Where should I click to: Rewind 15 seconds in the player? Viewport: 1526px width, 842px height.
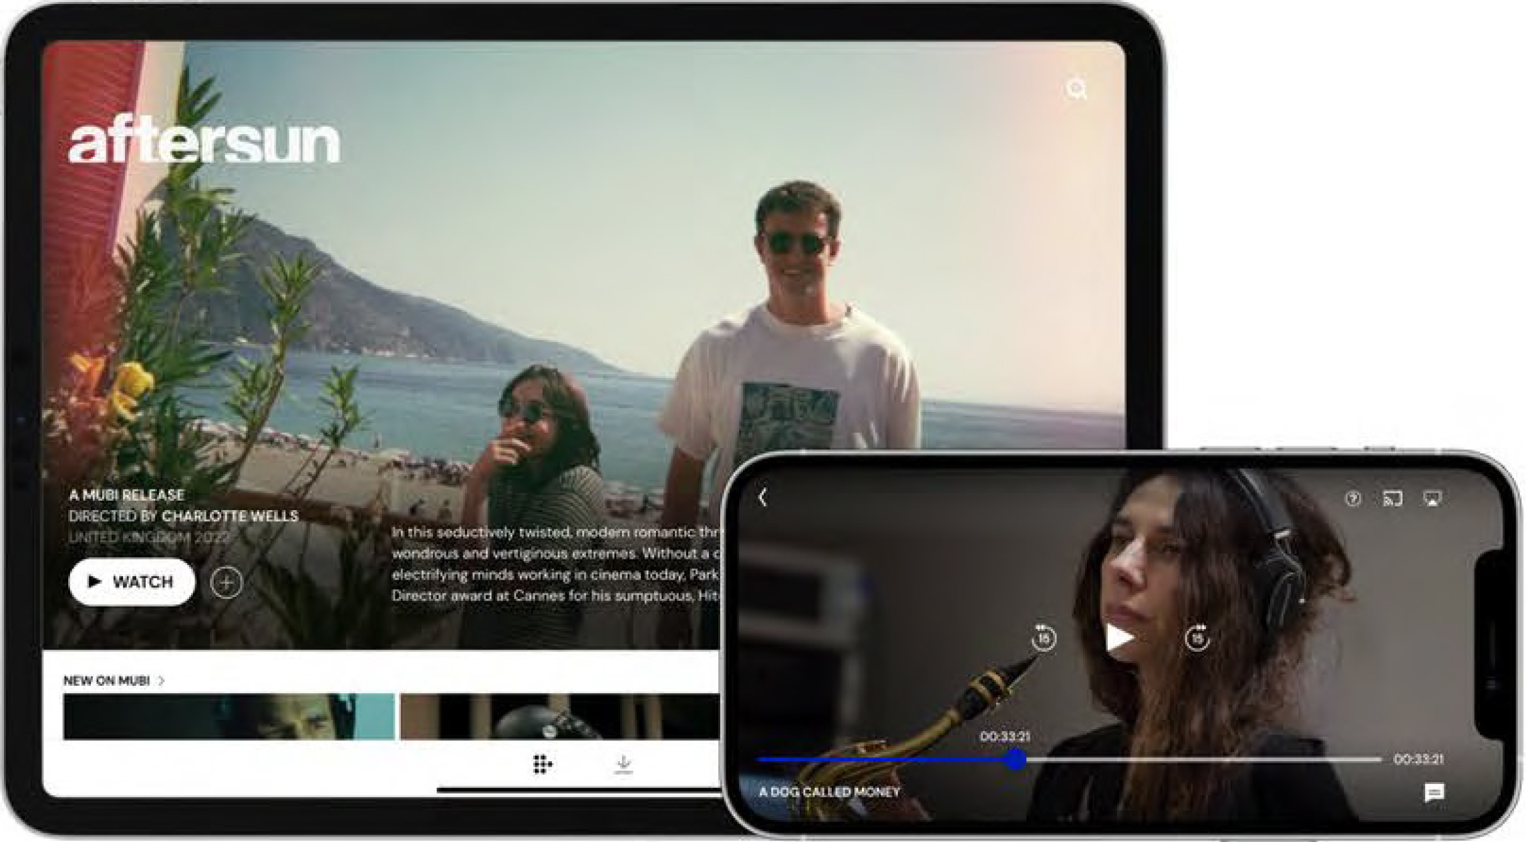click(x=1043, y=638)
